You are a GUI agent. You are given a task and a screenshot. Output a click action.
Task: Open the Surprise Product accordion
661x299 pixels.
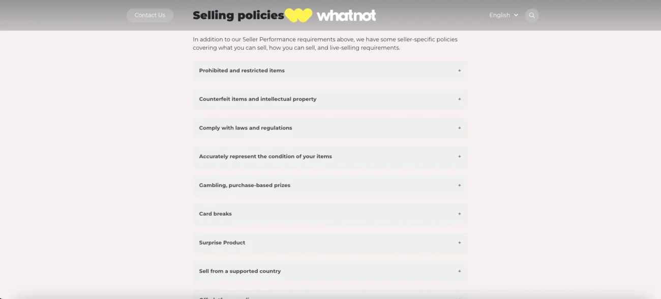222,243
